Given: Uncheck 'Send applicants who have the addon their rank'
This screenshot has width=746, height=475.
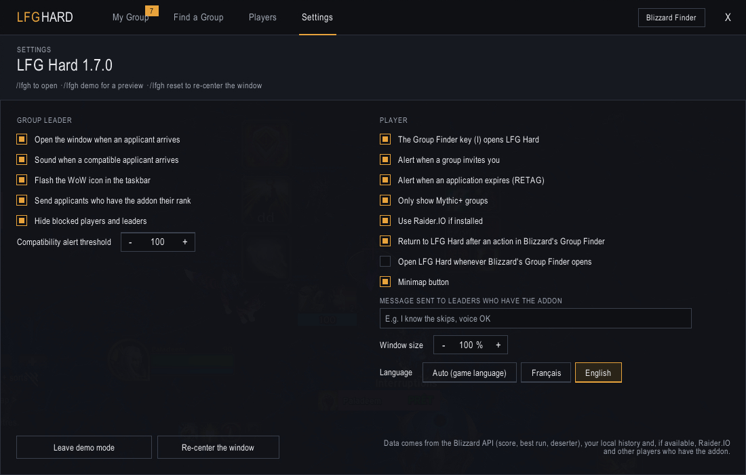Looking at the screenshot, I should tap(22, 200).
